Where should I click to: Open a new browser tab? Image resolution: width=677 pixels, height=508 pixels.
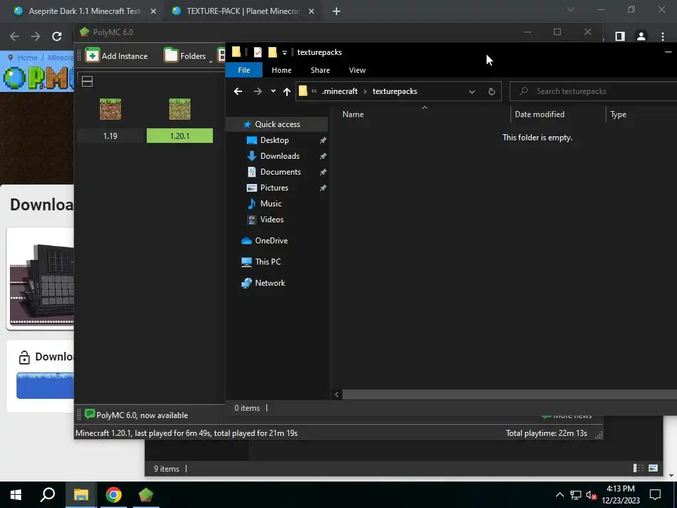pyautogui.click(x=337, y=11)
